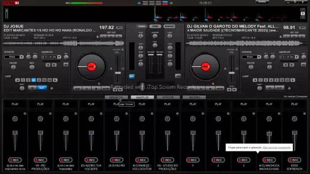Click the 'Não mostrar novamente' link

pyautogui.click(x=276, y=148)
